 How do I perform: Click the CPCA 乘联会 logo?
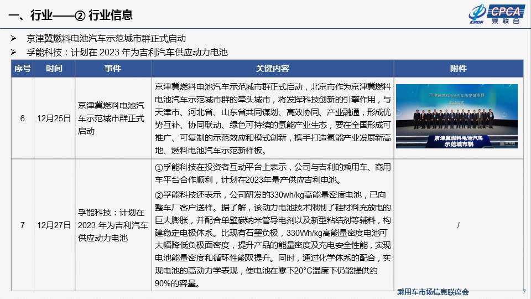(x=496, y=14)
